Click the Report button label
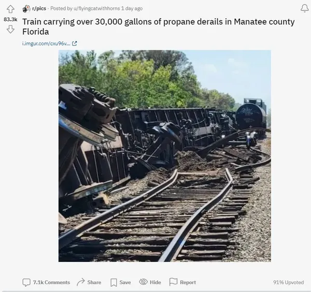Viewport: 311px width, 292px height. [188, 282]
